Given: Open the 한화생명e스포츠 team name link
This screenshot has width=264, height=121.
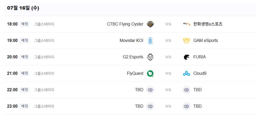Looking at the screenshot, I should click(208, 24).
